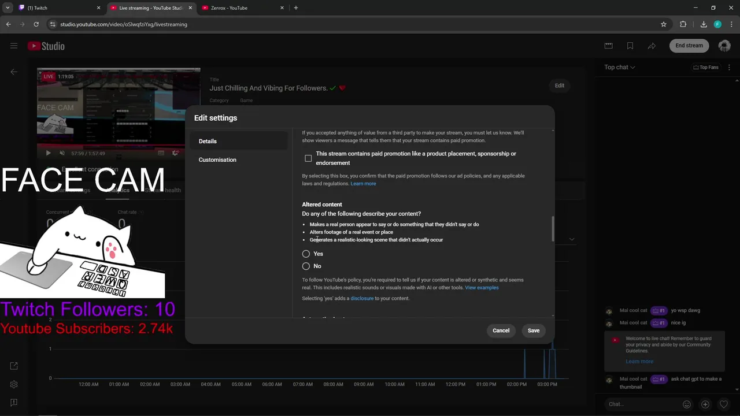The height and width of the screenshot is (416, 740).
Task: Click the heart icon in chat box
Action: click(723, 404)
